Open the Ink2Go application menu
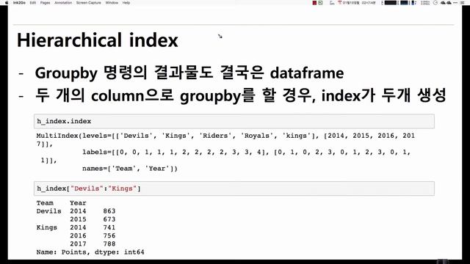This screenshot has width=470, height=264. pyautogui.click(x=19, y=3)
